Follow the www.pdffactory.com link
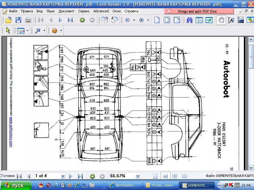 [x=11, y=132]
